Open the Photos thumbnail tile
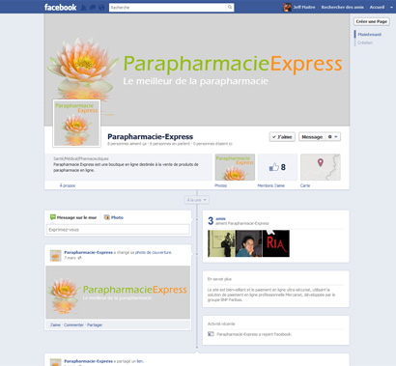Screen dimensions: 396x366 [x=235, y=167]
